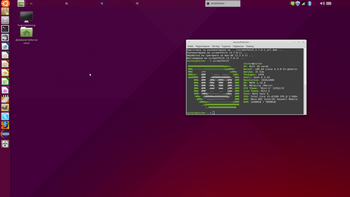
Task: Click the 'DE: MATE 1.14.0' line
Action: (x=254, y=83)
